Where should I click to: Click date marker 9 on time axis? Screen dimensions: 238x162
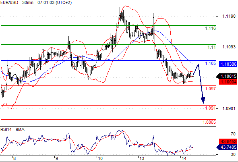pos(57,159)
